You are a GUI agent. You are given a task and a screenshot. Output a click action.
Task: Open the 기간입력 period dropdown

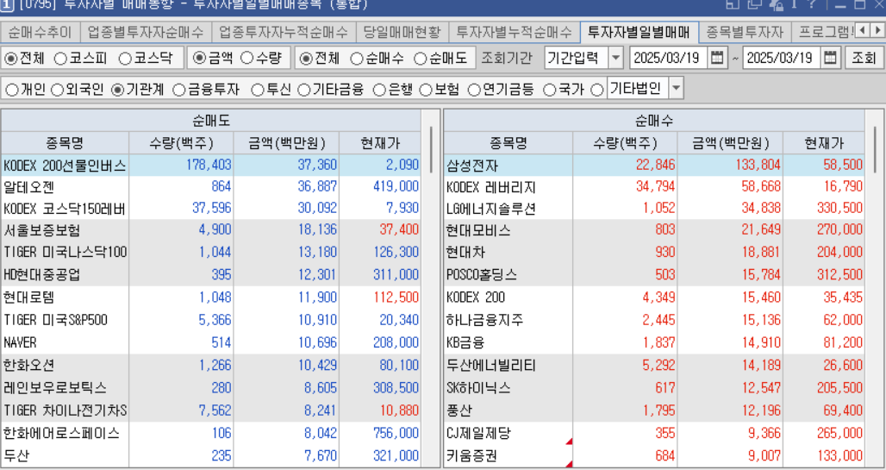click(x=615, y=58)
